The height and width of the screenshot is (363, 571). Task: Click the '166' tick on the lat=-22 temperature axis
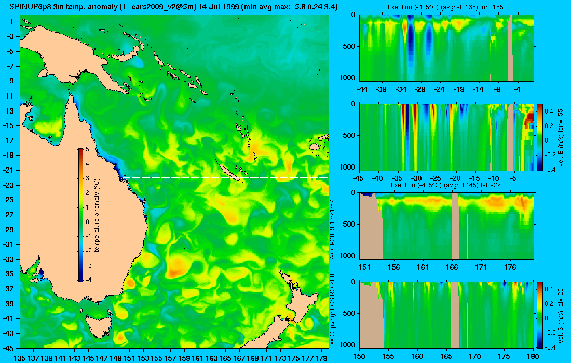(x=452, y=267)
